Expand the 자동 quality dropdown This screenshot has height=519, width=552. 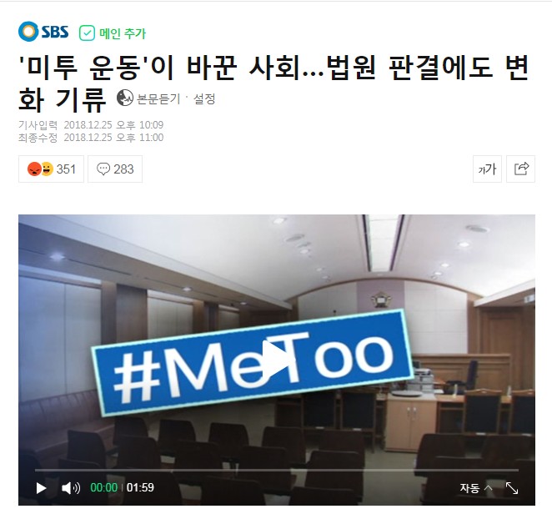coord(476,488)
